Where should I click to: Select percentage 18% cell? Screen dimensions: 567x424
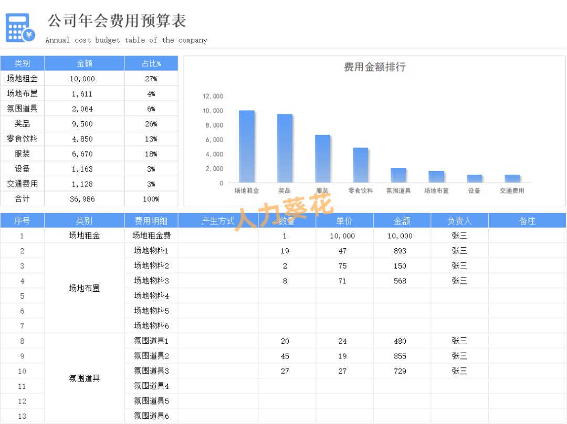coord(151,154)
